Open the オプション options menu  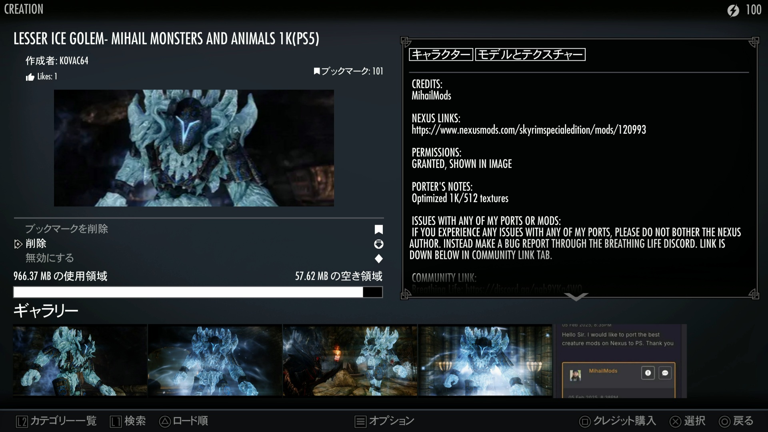click(384, 421)
